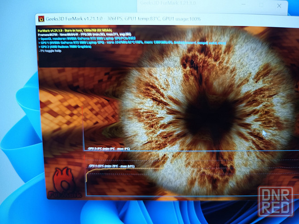Click the 'OpenGL renderer: NVIDIA GeForce RTX' line

pyautogui.click(x=87, y=39)
